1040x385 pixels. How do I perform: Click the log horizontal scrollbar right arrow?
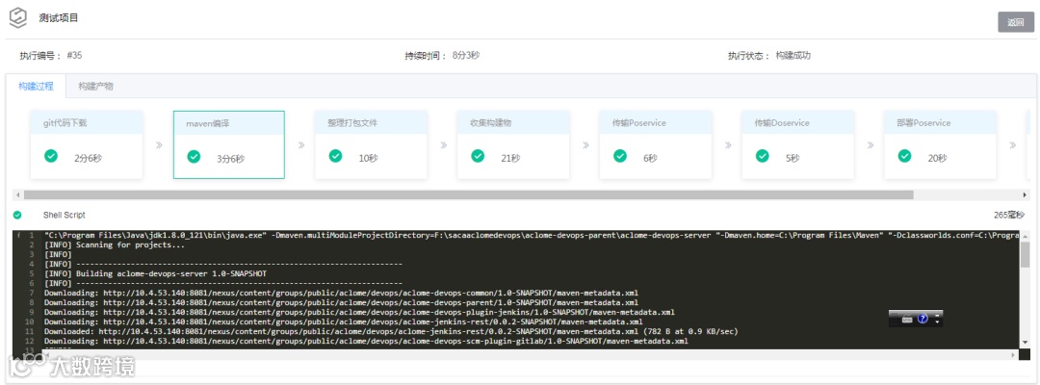[1013, 354]
